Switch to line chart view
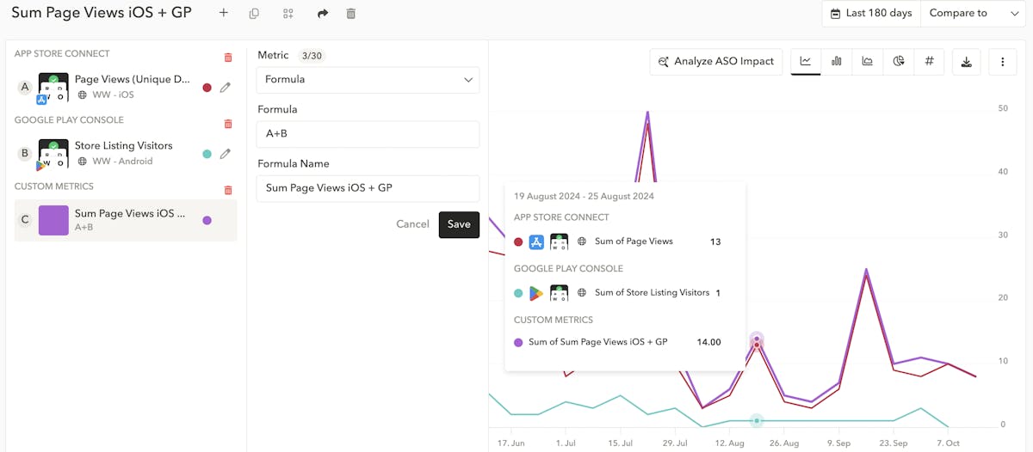 (806, 61)
